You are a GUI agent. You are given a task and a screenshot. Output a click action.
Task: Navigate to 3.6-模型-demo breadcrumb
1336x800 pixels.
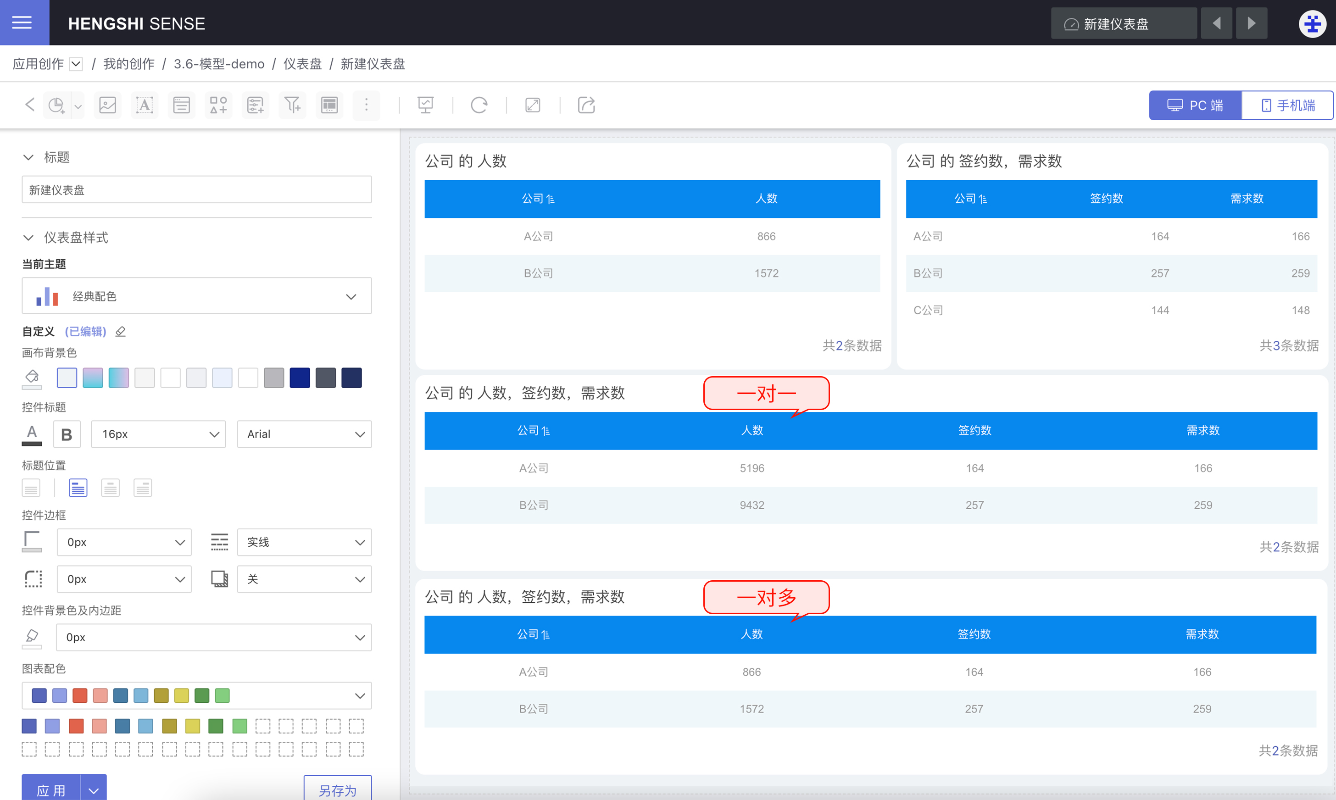pyautogui.click(x=219, y=64)
